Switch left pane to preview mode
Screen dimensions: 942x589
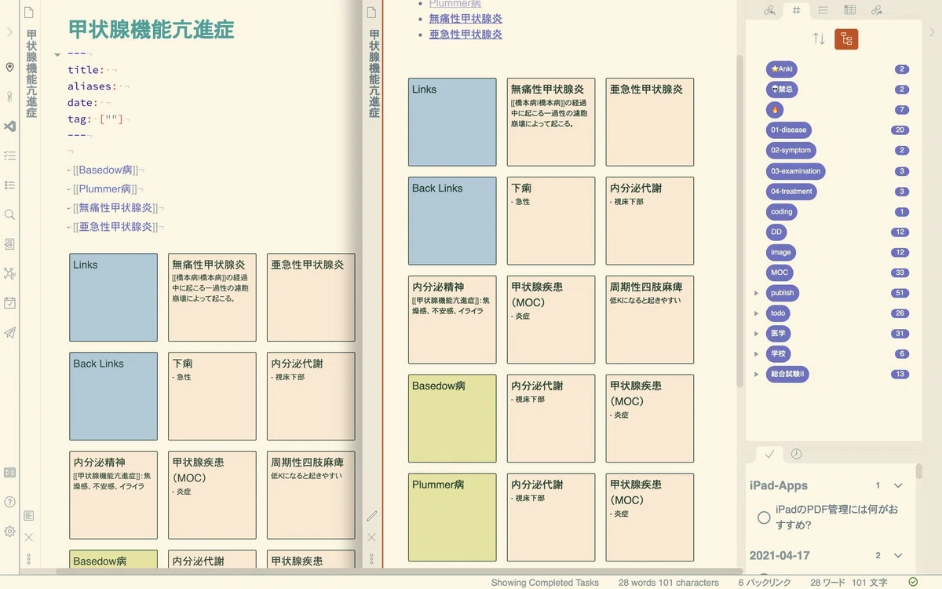(x=29, y=516)
